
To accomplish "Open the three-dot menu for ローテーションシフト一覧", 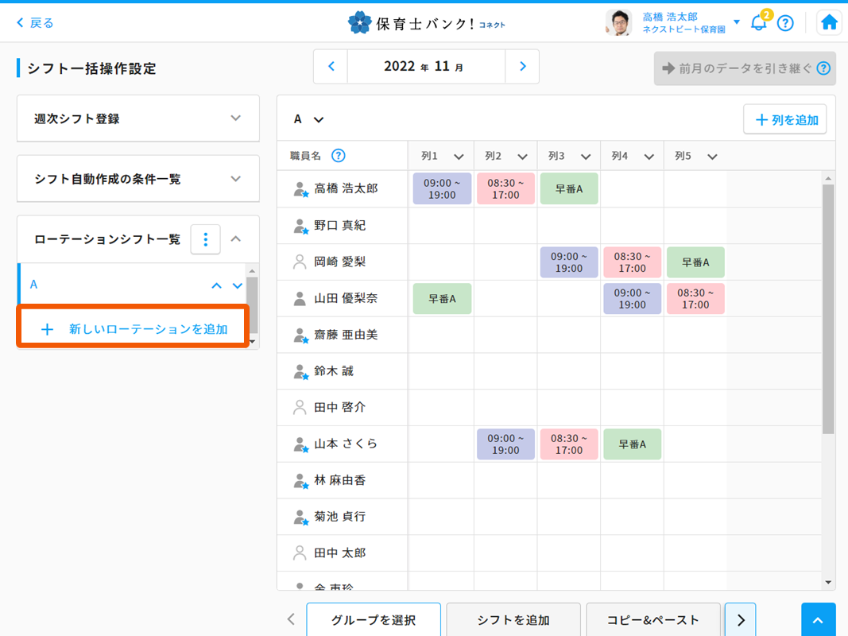I will click(x=205, y=239).
